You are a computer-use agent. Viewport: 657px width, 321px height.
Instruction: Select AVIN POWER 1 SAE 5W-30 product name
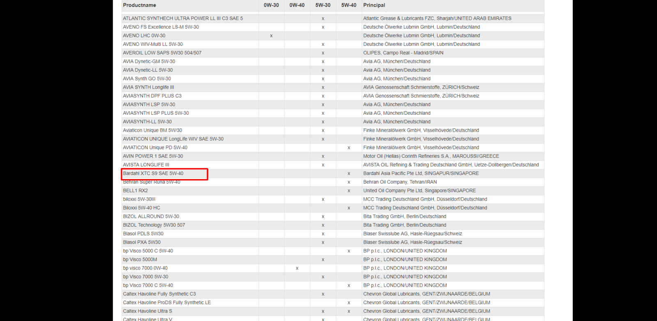point(153,156)
